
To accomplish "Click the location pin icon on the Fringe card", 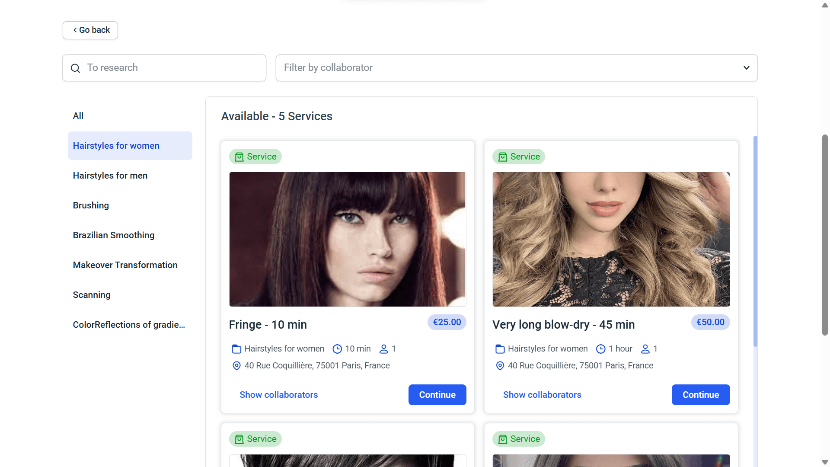I will click(x=236, y=366).
